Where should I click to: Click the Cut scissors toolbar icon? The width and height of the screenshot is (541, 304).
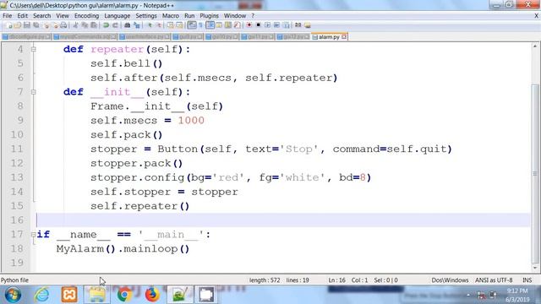[75, 25]
